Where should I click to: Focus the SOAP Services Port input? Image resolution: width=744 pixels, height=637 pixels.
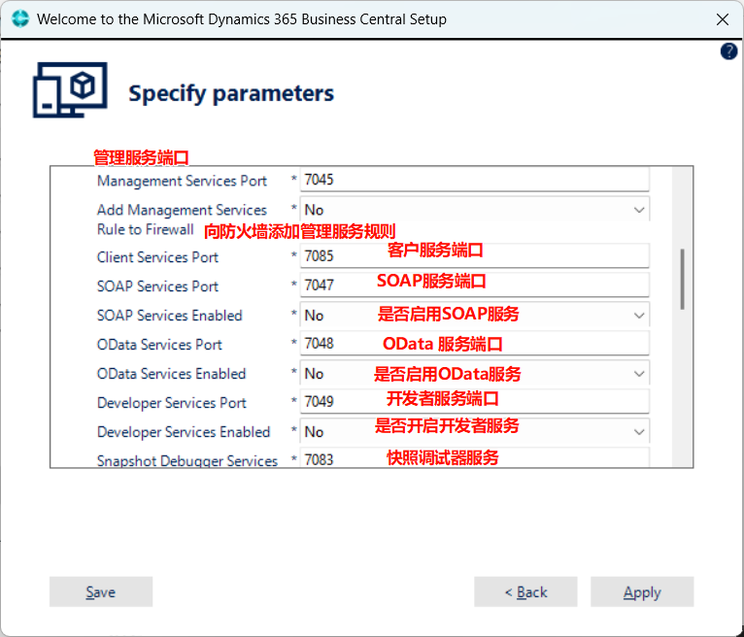(x=475, y=285)
